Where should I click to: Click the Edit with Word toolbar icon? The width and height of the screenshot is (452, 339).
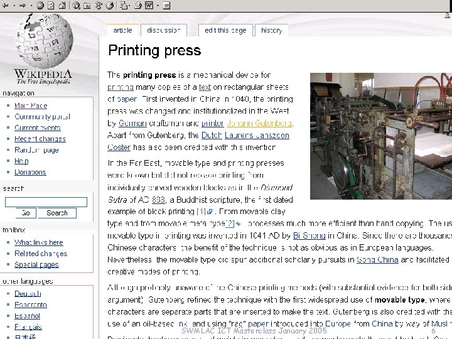click(149, 5)
